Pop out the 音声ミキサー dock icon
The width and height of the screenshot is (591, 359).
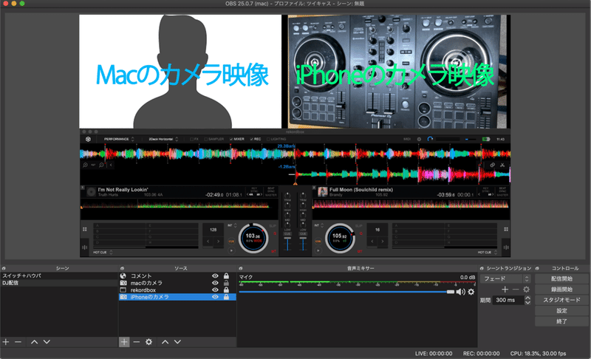click(241, 268)
